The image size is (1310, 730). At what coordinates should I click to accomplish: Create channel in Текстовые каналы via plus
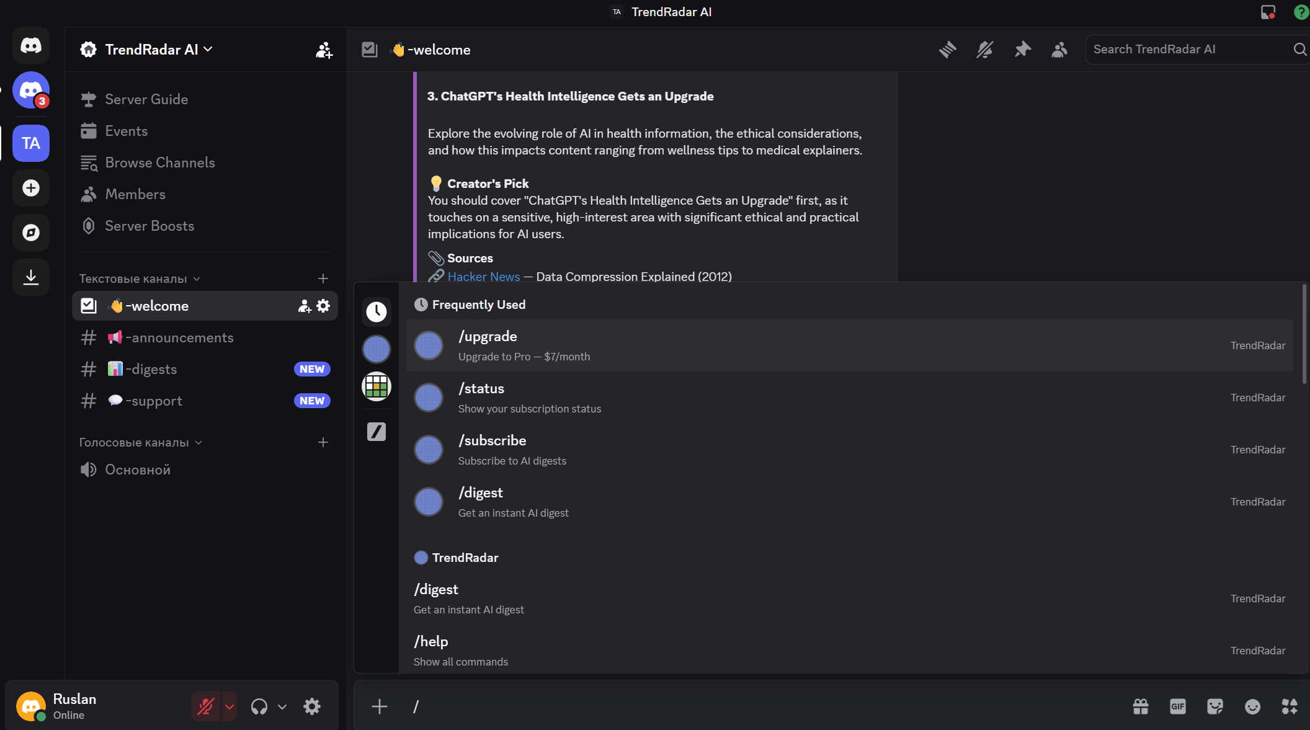323,278
